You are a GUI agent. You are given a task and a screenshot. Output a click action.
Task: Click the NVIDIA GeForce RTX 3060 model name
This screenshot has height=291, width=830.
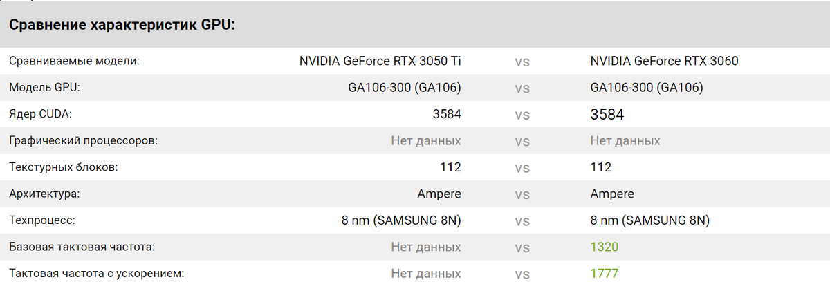pyautogui.click(x=664, y=61)
